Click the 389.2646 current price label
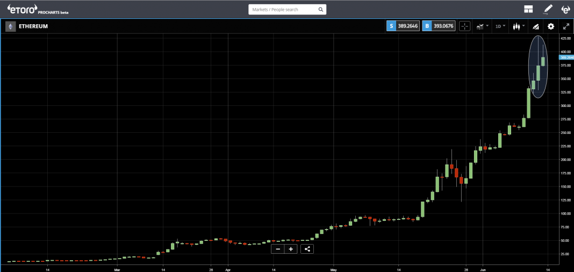This screenshot has width=574, height=272. [566, 58]
